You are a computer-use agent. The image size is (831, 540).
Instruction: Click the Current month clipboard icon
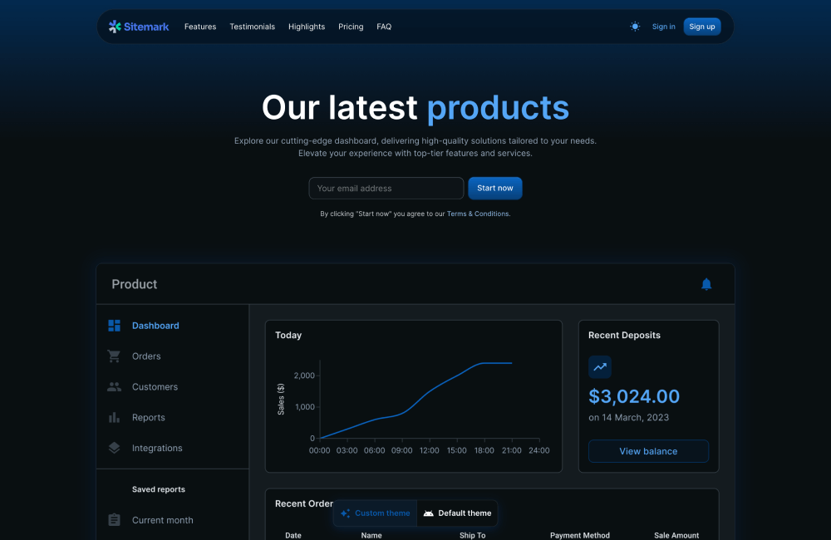(115, 520)
